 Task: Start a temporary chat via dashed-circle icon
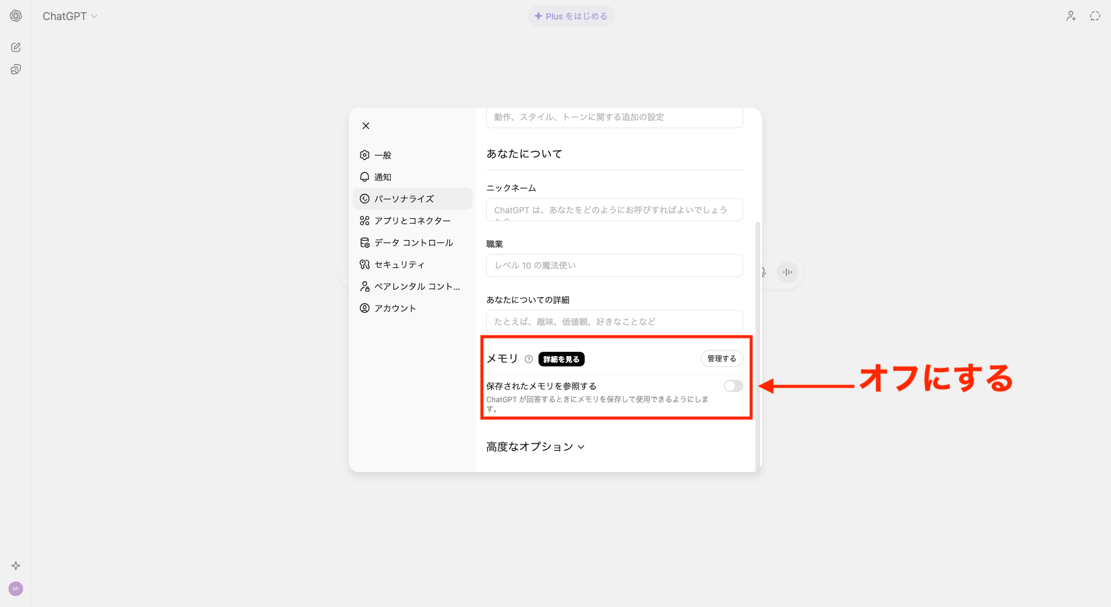coord(1095,16)
